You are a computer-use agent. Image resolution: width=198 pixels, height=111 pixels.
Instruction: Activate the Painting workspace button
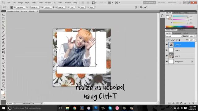pos(172,2)
